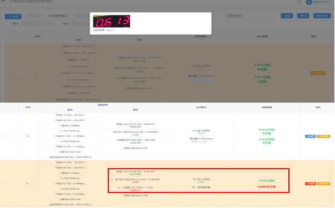Click the blue back button with arrow

pos(13,17)
